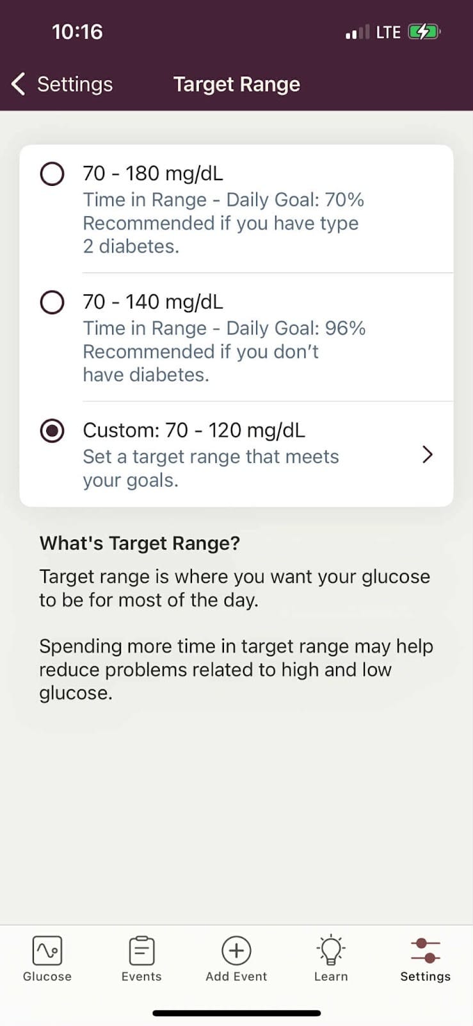This screenshot has height=1026, width=473.
Task: Open the Events clipboard icon
Action: point(141,950)
